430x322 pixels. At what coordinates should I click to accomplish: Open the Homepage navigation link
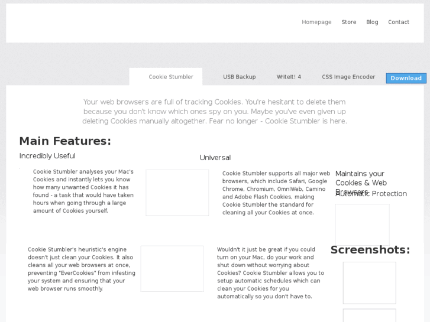316,22
